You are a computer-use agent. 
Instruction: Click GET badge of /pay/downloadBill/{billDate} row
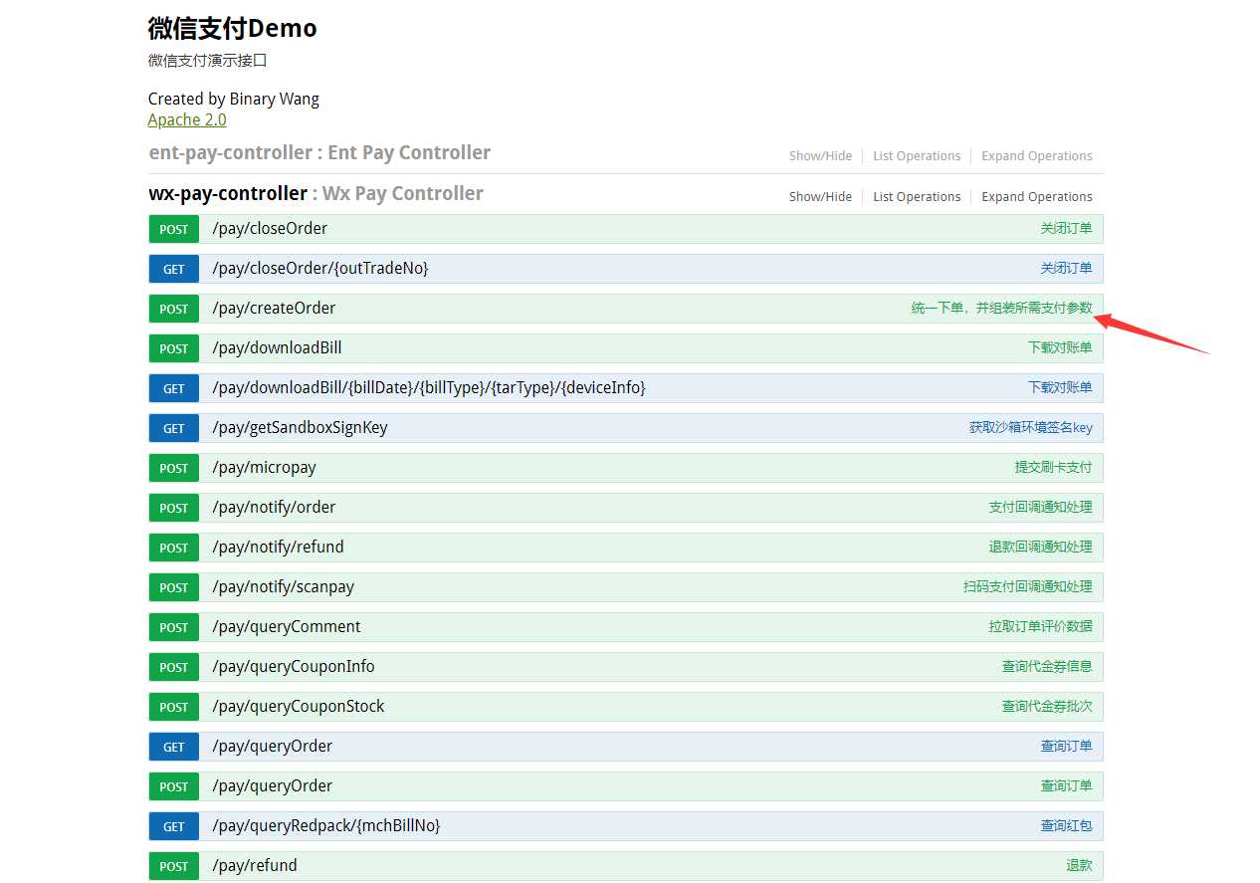pos(174,388)
